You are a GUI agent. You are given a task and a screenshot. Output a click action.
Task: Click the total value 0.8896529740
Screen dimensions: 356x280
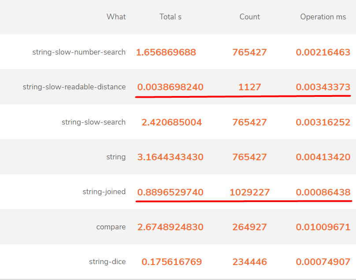coord(170,192)
